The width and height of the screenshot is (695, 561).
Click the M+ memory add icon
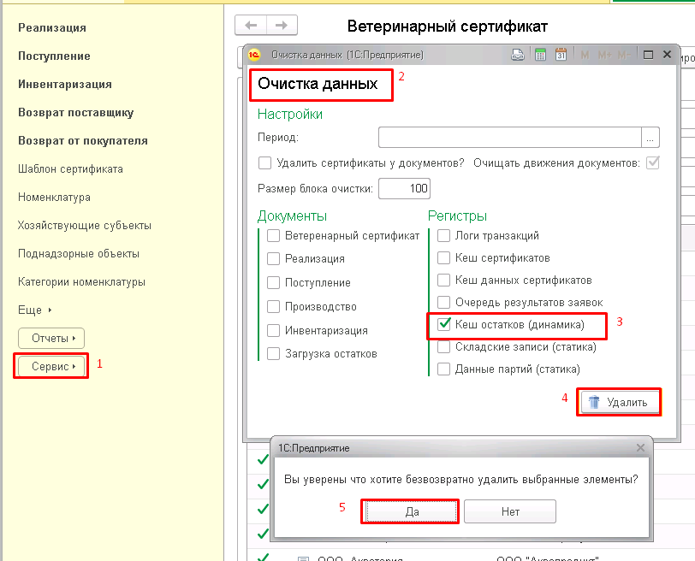click(604, 56)
